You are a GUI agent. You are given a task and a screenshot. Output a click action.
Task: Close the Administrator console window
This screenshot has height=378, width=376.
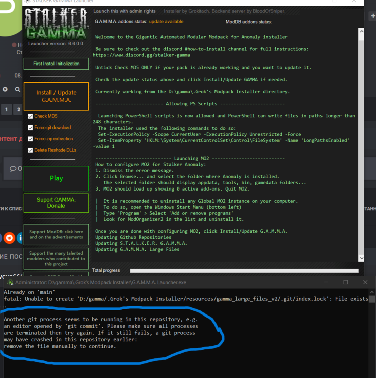point(365,282)
